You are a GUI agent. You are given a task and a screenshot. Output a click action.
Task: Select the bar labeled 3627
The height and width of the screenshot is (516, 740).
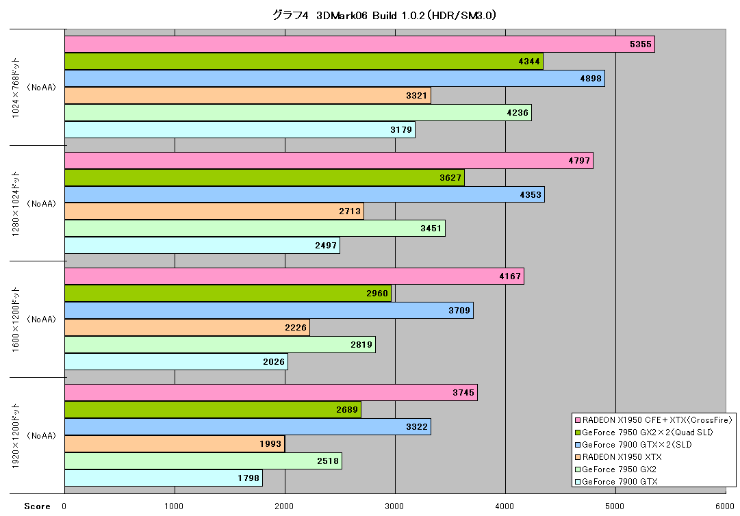264,178
